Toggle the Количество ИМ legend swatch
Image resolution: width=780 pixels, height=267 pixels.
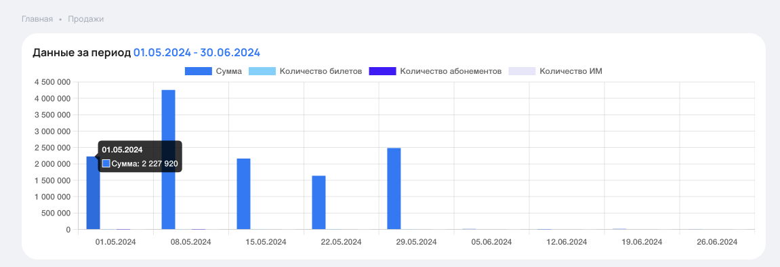click(x=522, y=71)
